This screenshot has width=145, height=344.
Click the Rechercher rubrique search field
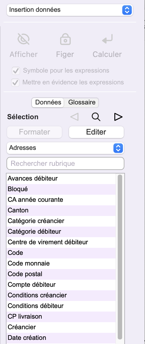[65, 163]
